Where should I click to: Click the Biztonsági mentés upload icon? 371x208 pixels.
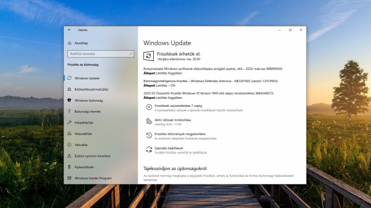69,111
